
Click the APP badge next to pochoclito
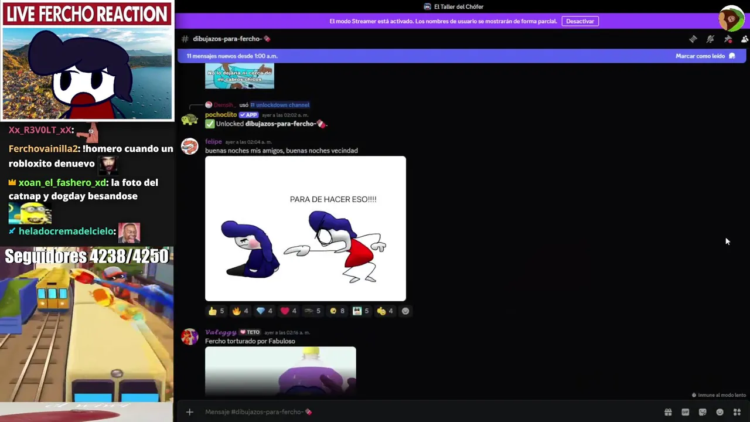tap(248, 115)
